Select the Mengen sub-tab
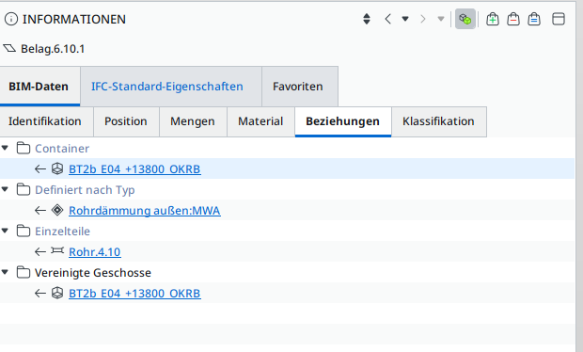 193,121
